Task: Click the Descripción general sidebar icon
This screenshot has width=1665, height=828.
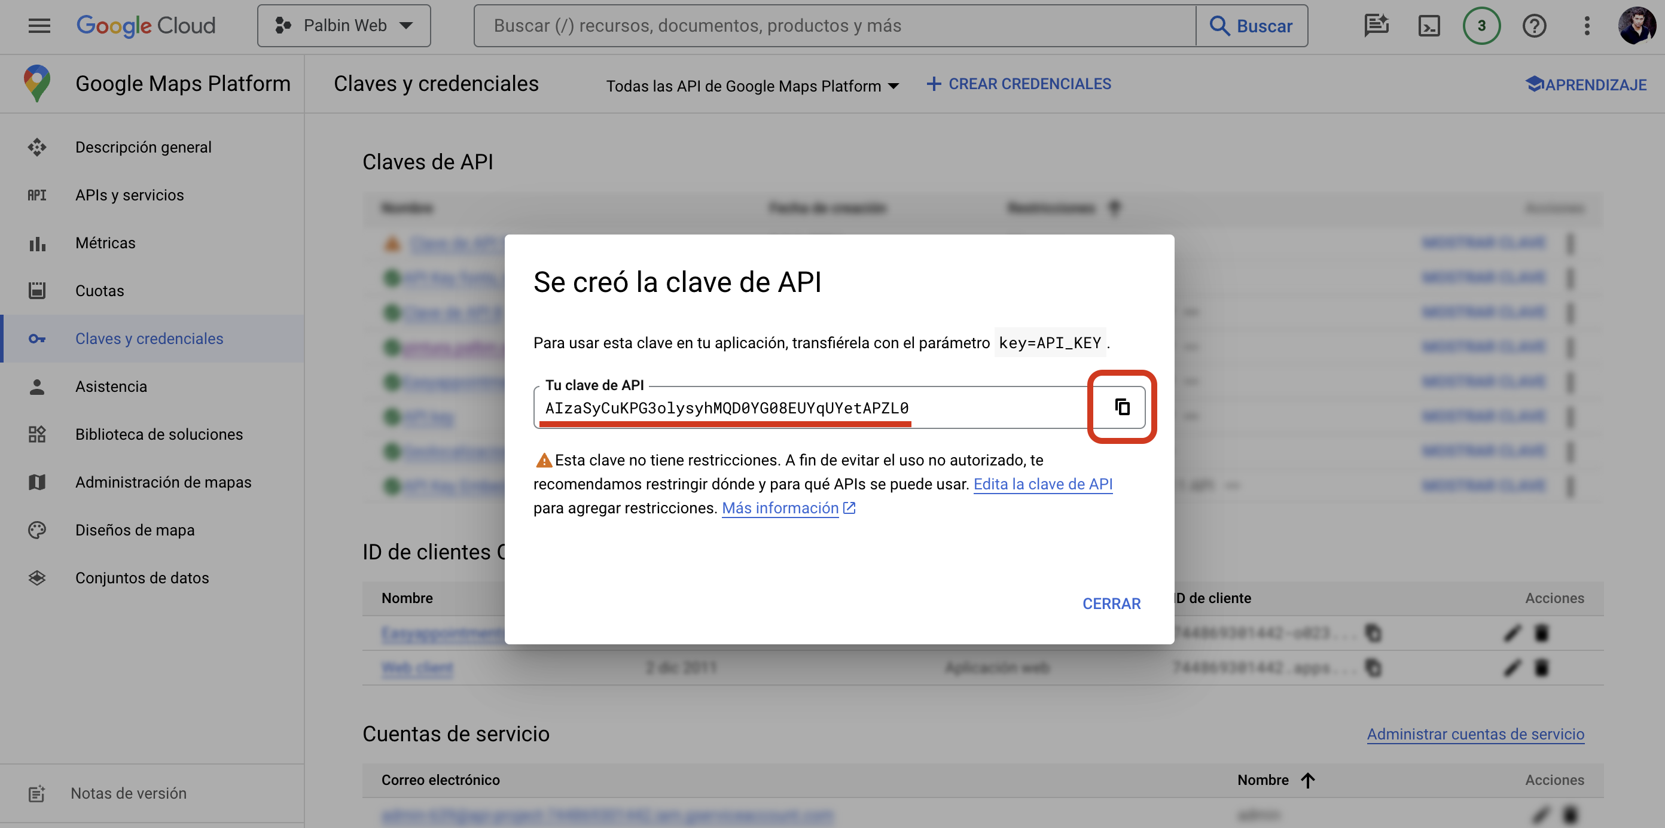Action: click(37, 147)
